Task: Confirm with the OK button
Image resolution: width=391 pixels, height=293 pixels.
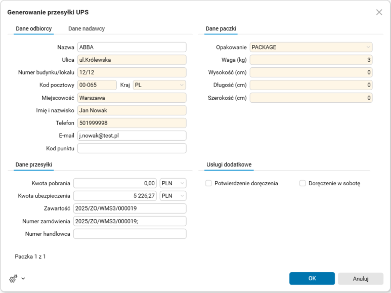Action: (312, 278)
